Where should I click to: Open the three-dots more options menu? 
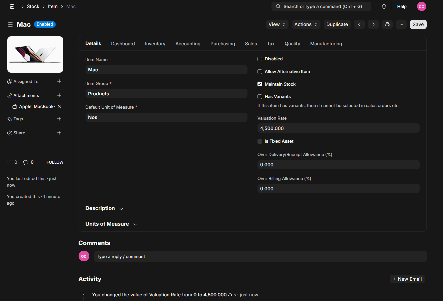[401, 24]
